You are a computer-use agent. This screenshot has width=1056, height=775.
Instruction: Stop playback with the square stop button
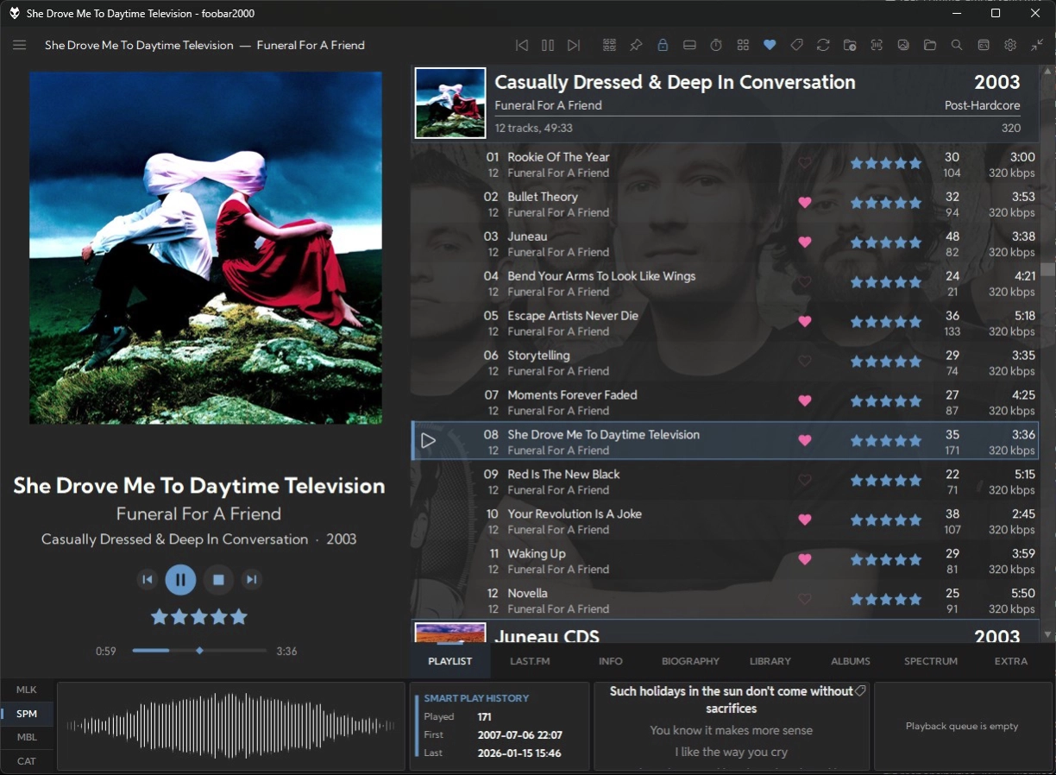pos(218,579)
